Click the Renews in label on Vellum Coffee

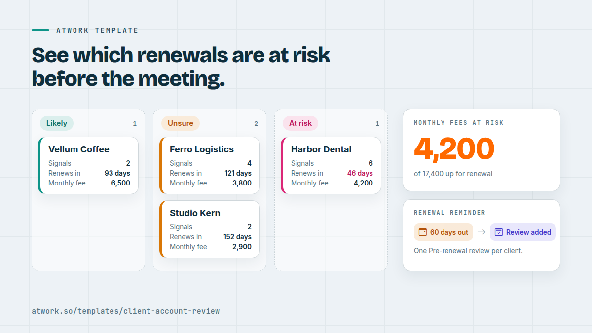(x=64, y=173)
